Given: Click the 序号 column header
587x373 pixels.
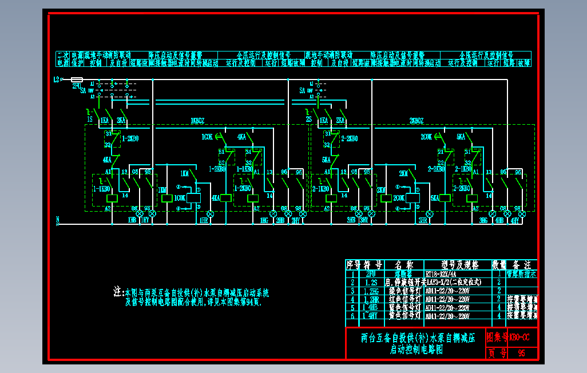Looking at the screenshot, I should [353, 265].
